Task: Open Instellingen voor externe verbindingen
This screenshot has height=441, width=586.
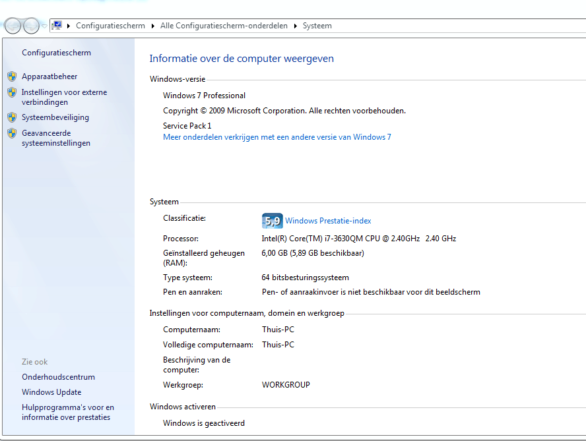Action: (x=64, y=97)
